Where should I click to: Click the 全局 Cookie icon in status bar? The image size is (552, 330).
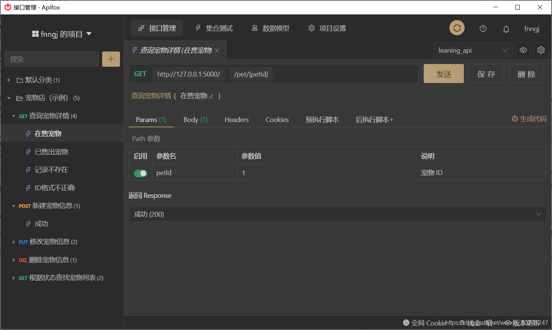pos(406,322)
